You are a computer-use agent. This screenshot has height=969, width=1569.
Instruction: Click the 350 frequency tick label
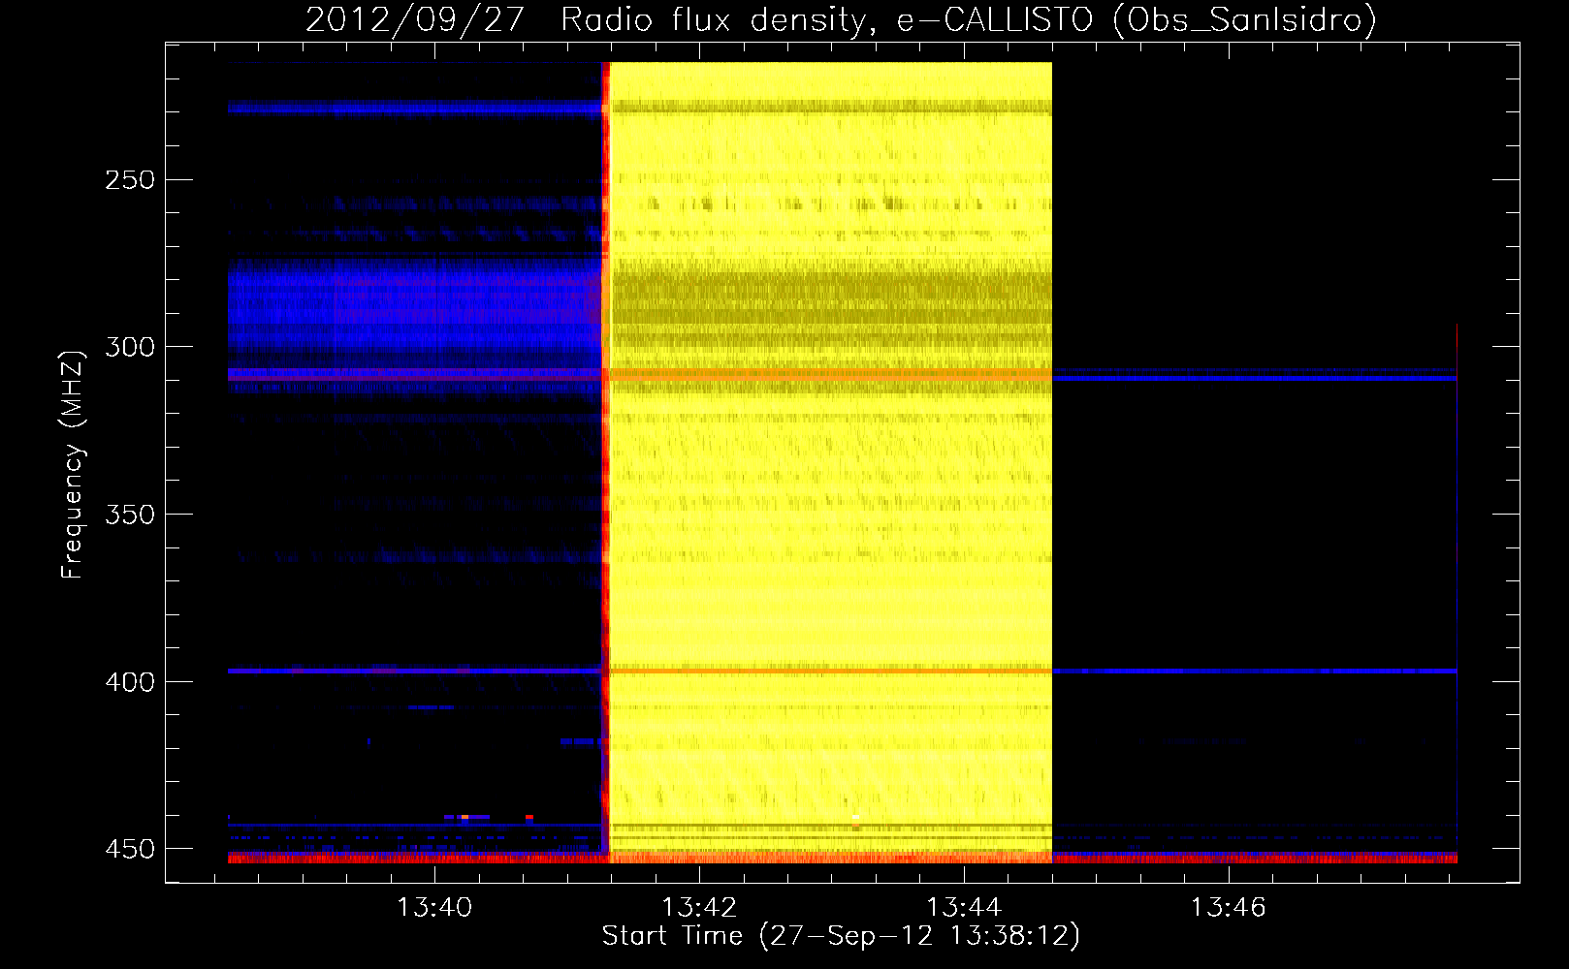click(x=130, y=515)
